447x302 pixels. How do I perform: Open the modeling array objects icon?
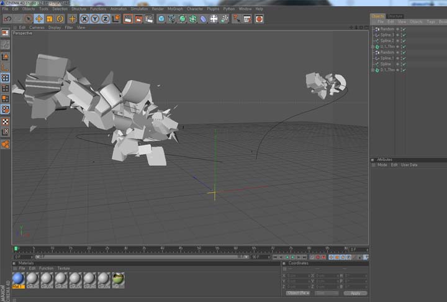pos(193,19)
